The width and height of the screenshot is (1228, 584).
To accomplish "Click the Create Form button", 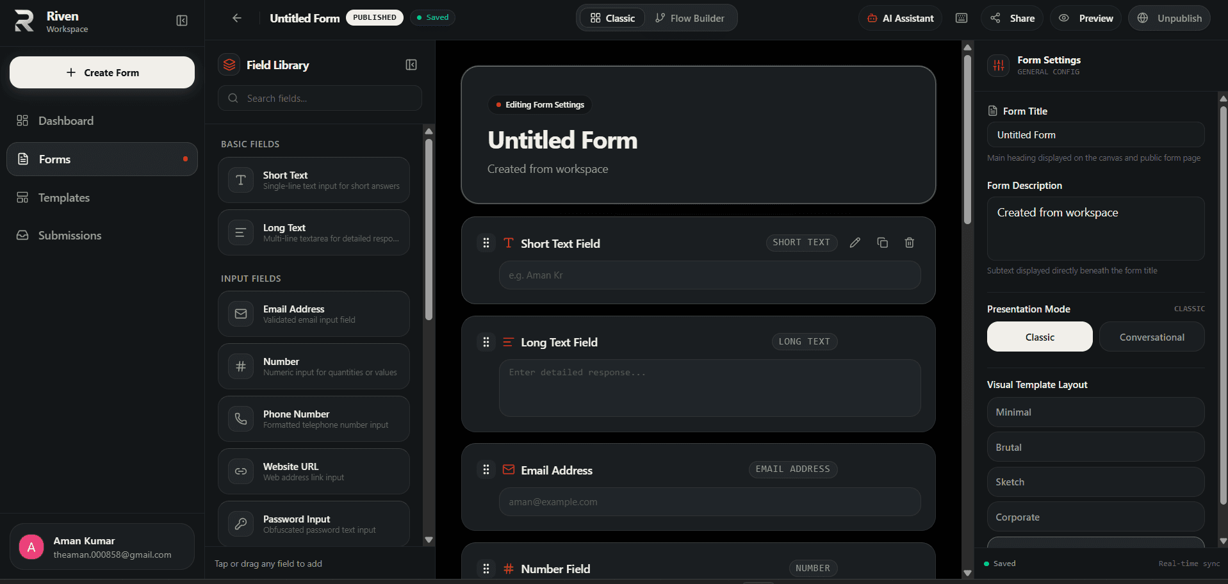I will pos(102,72).
